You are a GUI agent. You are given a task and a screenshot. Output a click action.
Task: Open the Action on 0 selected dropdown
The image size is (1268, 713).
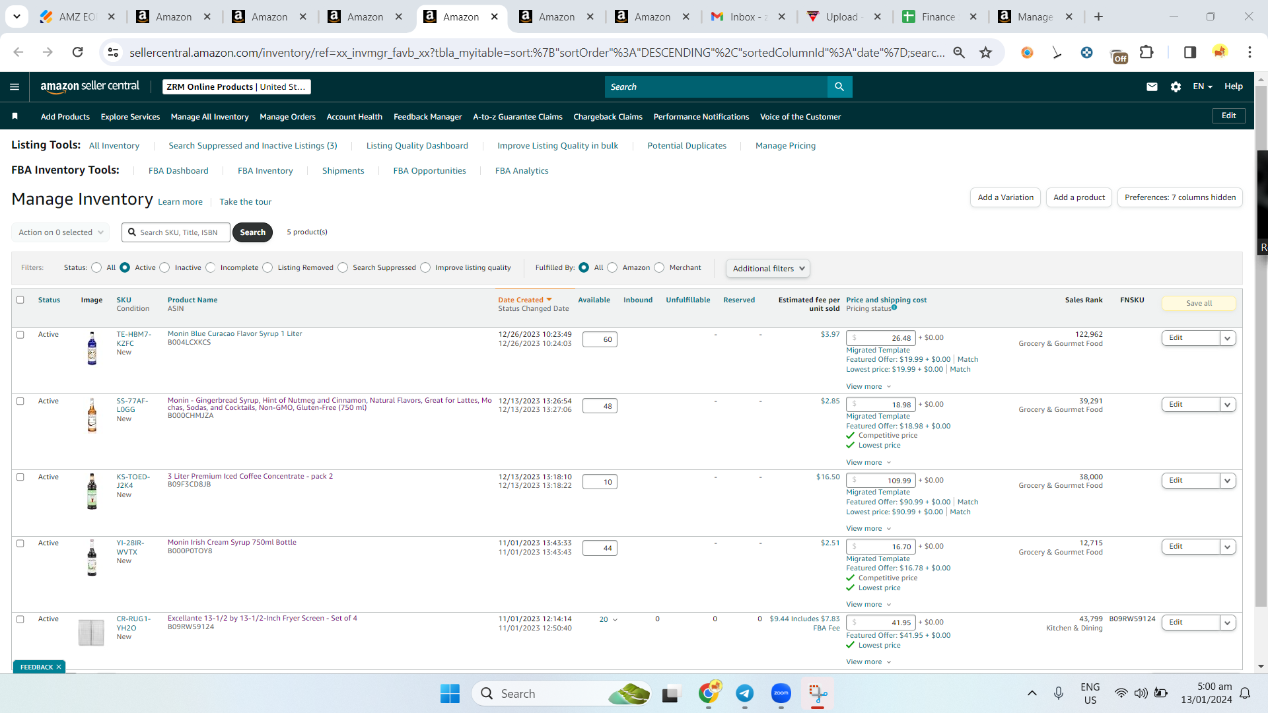click(60, 232)
